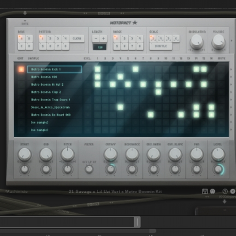Click the down arrow icon above Note
This screenshot has width=236, height=236.
click(x=25, y=13)
